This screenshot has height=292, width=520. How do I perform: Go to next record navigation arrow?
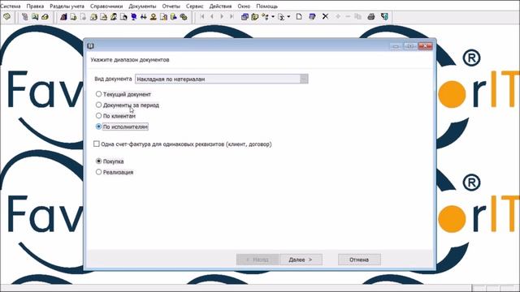(222, 16)
